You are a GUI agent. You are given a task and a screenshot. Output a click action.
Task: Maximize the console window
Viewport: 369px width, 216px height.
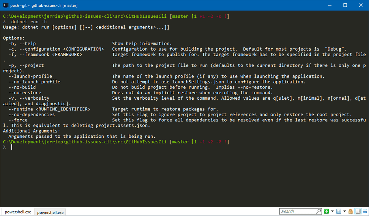[x=345, y=5]
